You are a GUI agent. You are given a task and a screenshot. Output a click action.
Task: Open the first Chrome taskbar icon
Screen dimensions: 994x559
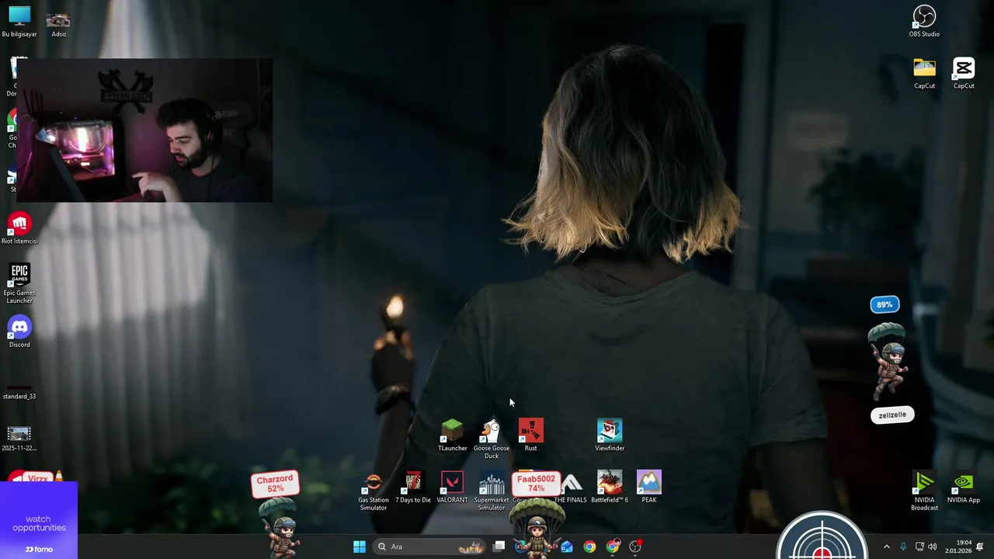pyautogui.click(x=590, y=547)
